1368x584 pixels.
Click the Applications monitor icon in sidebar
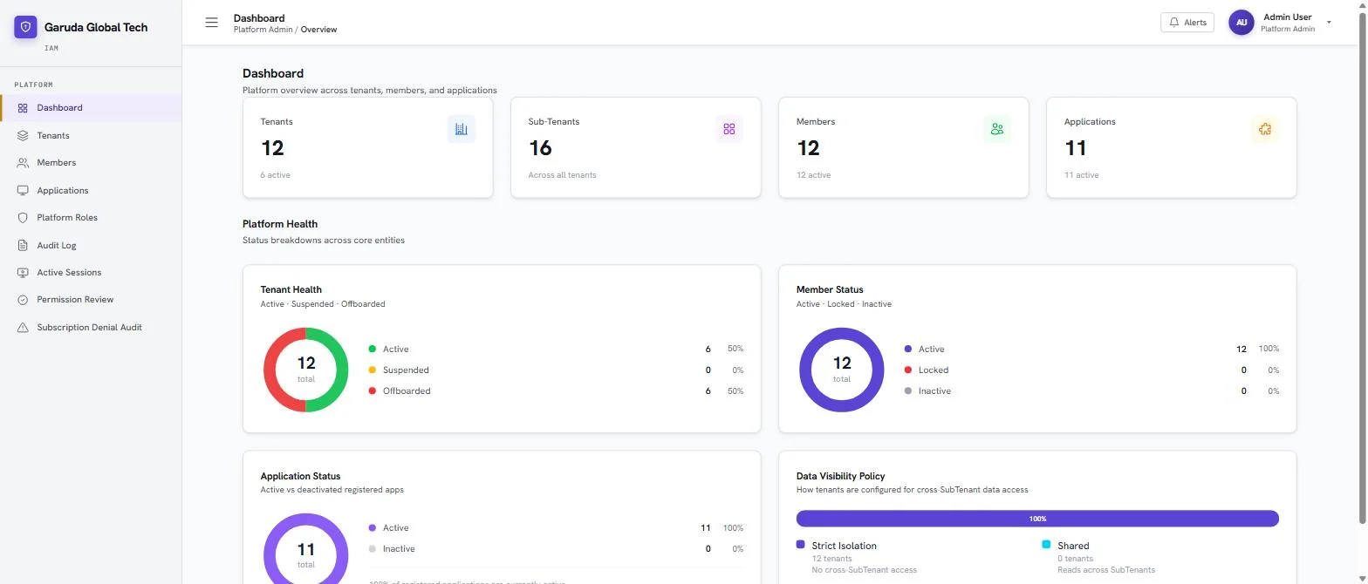23,190
